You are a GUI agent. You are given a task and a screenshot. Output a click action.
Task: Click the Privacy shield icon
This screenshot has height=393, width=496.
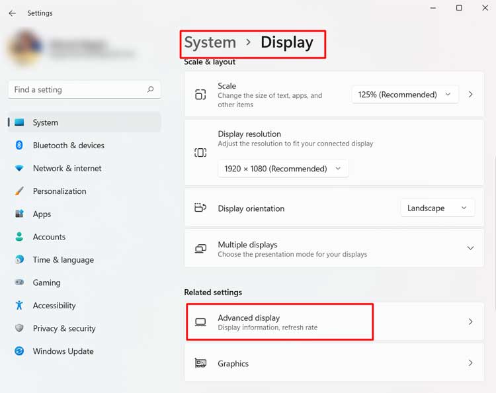(19, 327)
